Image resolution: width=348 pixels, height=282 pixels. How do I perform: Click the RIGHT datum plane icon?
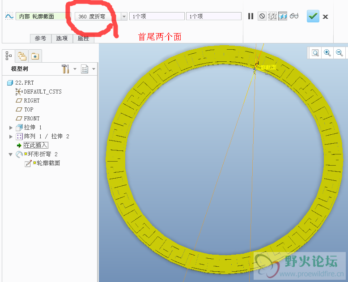[x=19, y=101]
